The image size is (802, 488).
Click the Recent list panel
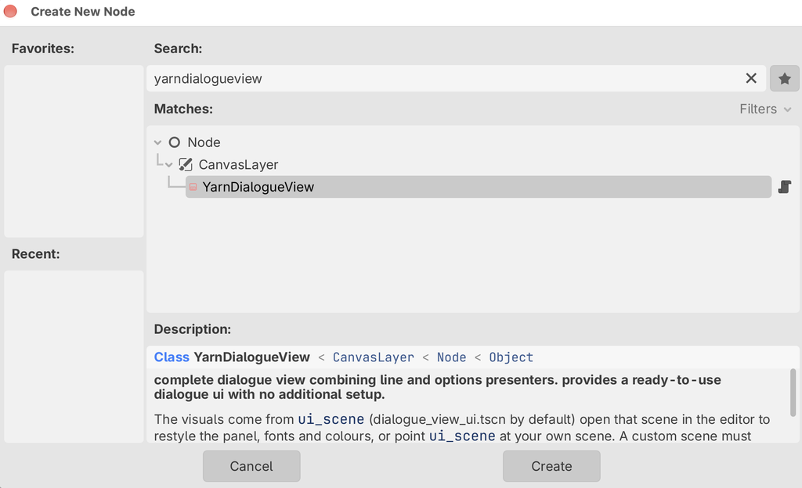tap(74, 357)
